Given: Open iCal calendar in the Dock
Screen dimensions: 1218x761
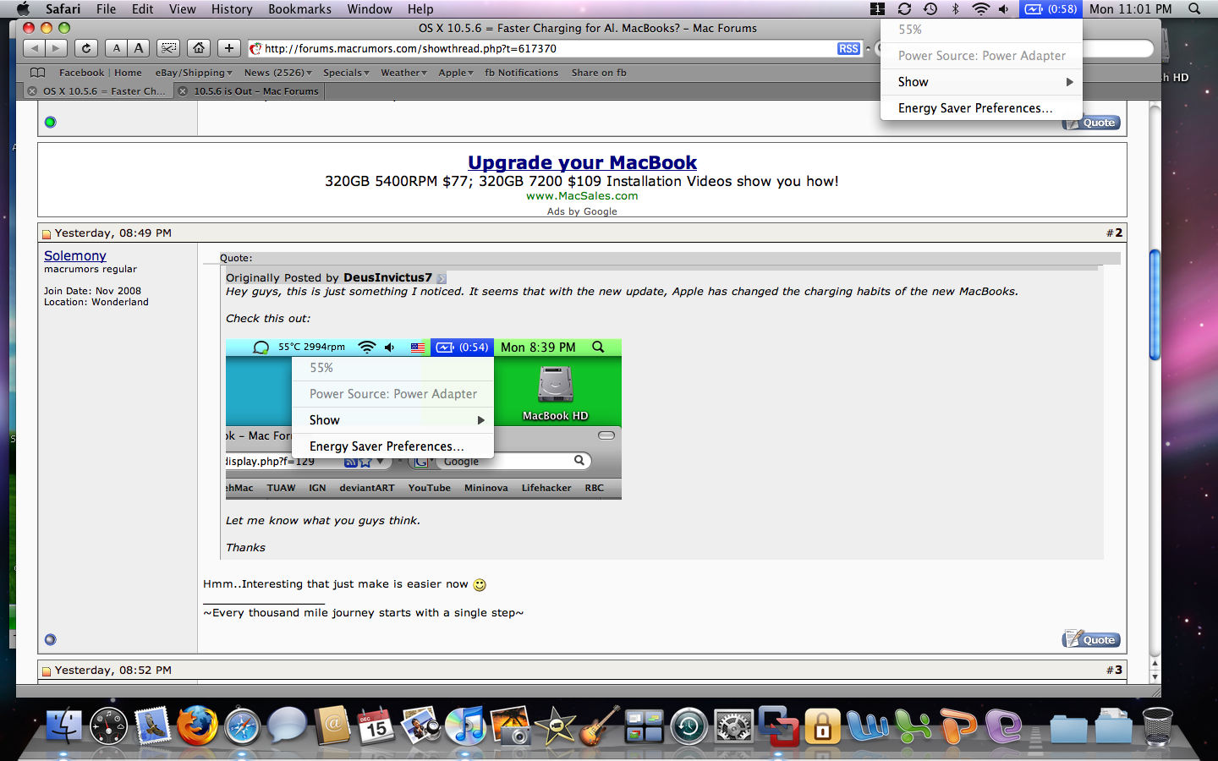Looking at the screenshot, I should (376, 725).
